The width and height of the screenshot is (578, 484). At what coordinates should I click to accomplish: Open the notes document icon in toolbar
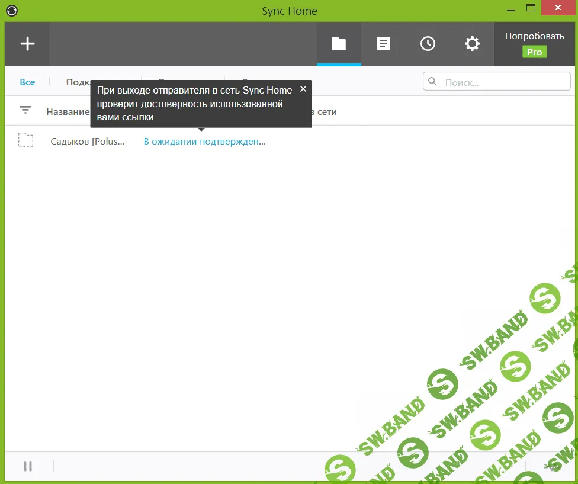(383, 44)
